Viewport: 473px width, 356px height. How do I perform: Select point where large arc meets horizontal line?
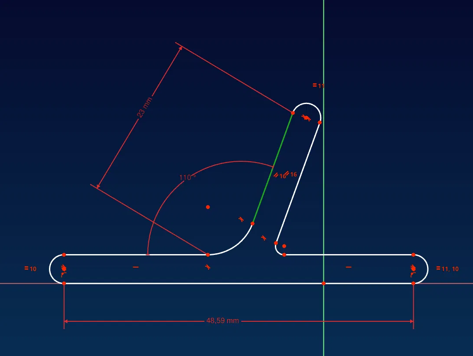tap(208, 255)
